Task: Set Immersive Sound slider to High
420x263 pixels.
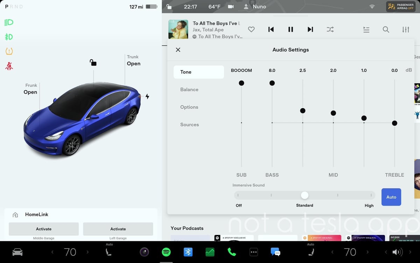Action: pyautogui.click(x=371, y=195)
